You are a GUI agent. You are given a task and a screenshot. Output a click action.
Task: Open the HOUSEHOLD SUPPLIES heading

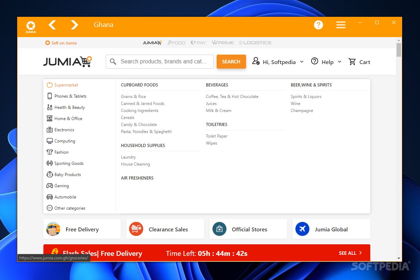point(143,146)
